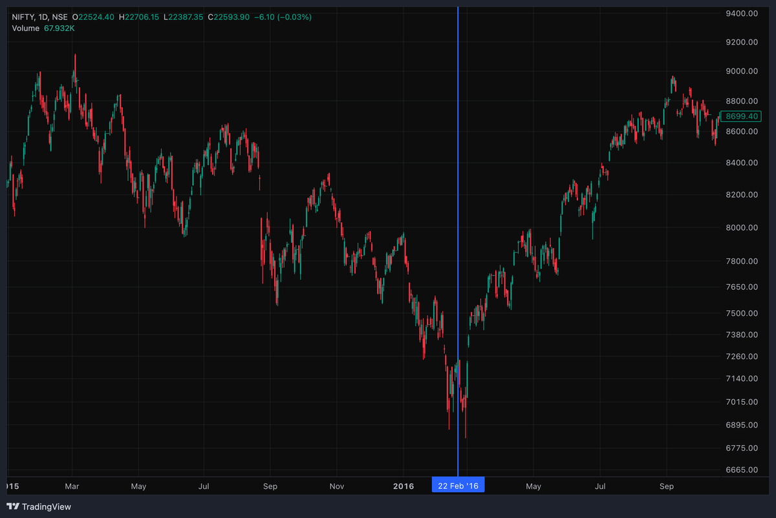Click the 8800.00 price axis label

(742, 101)
